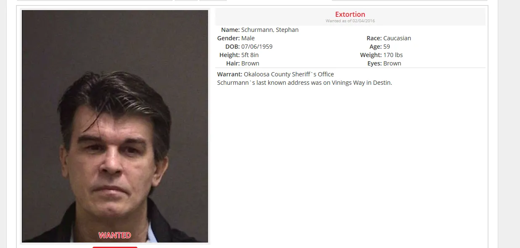Screen dimensions: 520x248
Task: Click the Hair value Brown
Action: click(x=250, y=63)
